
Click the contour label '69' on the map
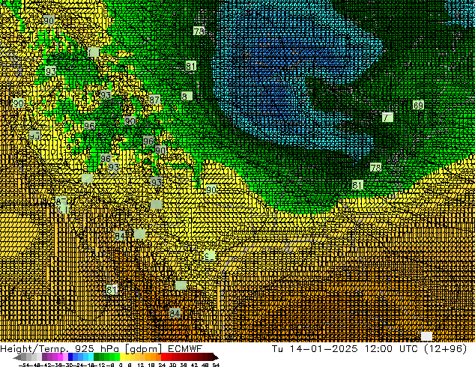point(418,105)
